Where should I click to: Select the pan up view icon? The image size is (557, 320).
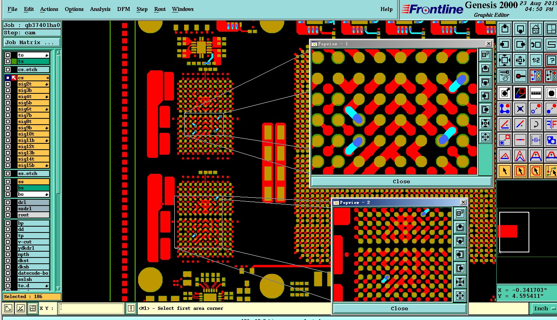pos(505,29)
